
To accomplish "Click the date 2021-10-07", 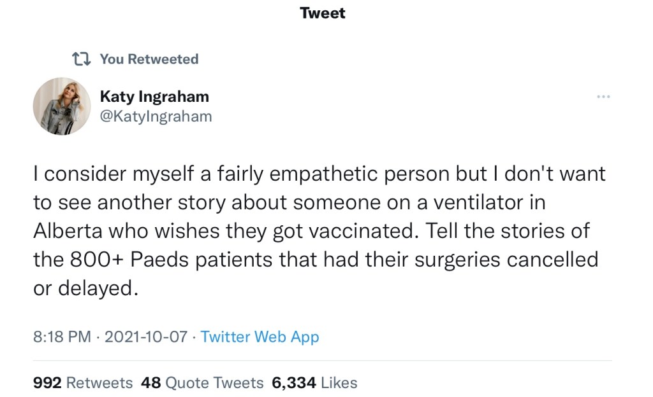I will [146, 337].
